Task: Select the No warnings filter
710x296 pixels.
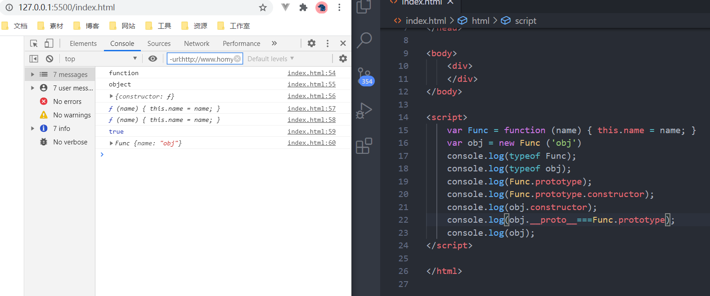Action: tap(60, 115)
